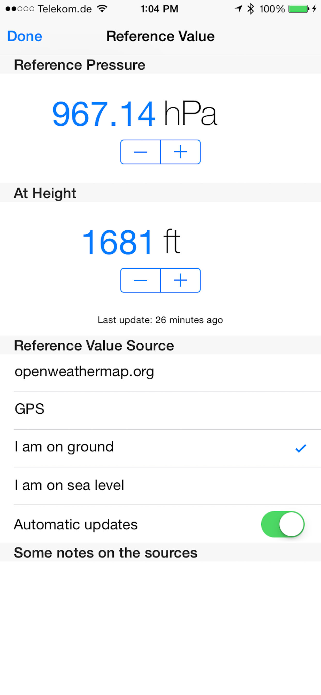Tap the Done button
Viewport: 321px width, 695px height.
(x=25, y=36)
